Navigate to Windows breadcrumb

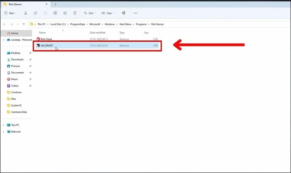tap(110, 24)
